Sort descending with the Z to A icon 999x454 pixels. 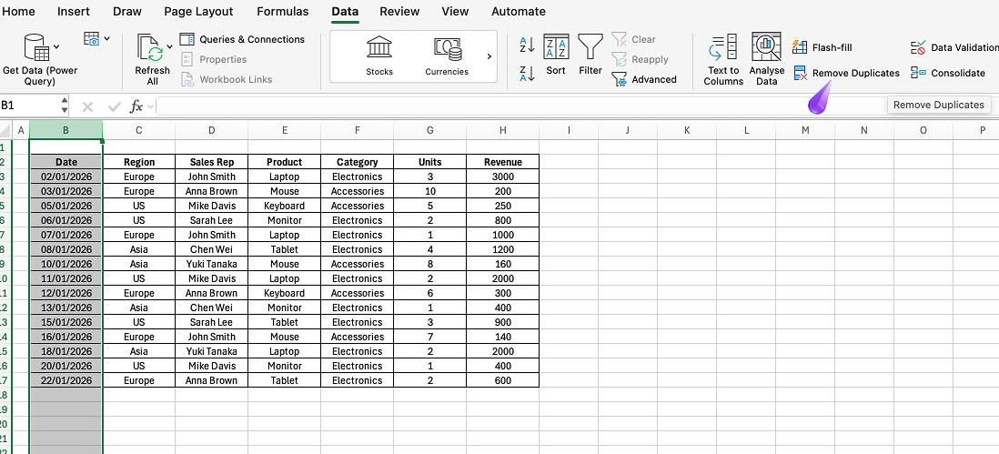527,74
